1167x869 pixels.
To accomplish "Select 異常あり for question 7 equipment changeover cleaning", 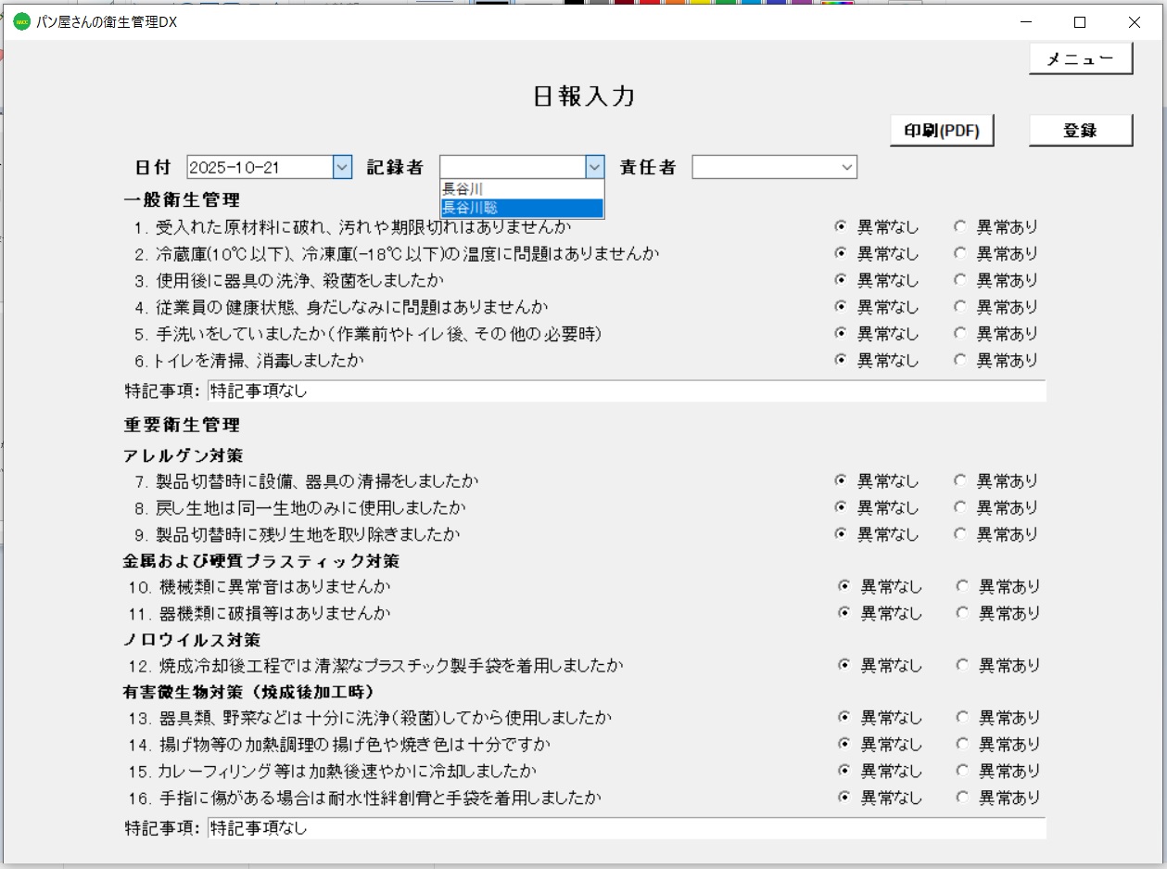I will (960, 480).
